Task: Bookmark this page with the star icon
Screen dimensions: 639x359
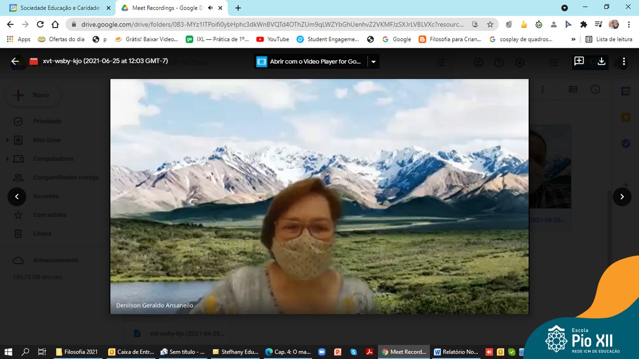Action: (490, 24)
